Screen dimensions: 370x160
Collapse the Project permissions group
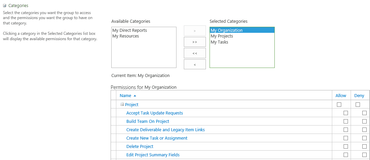pos(122,104)
